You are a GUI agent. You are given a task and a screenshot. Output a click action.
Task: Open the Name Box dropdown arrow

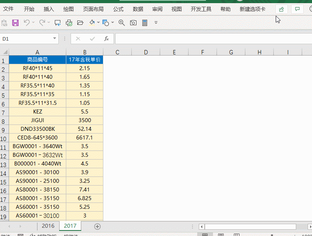[54, 38]
